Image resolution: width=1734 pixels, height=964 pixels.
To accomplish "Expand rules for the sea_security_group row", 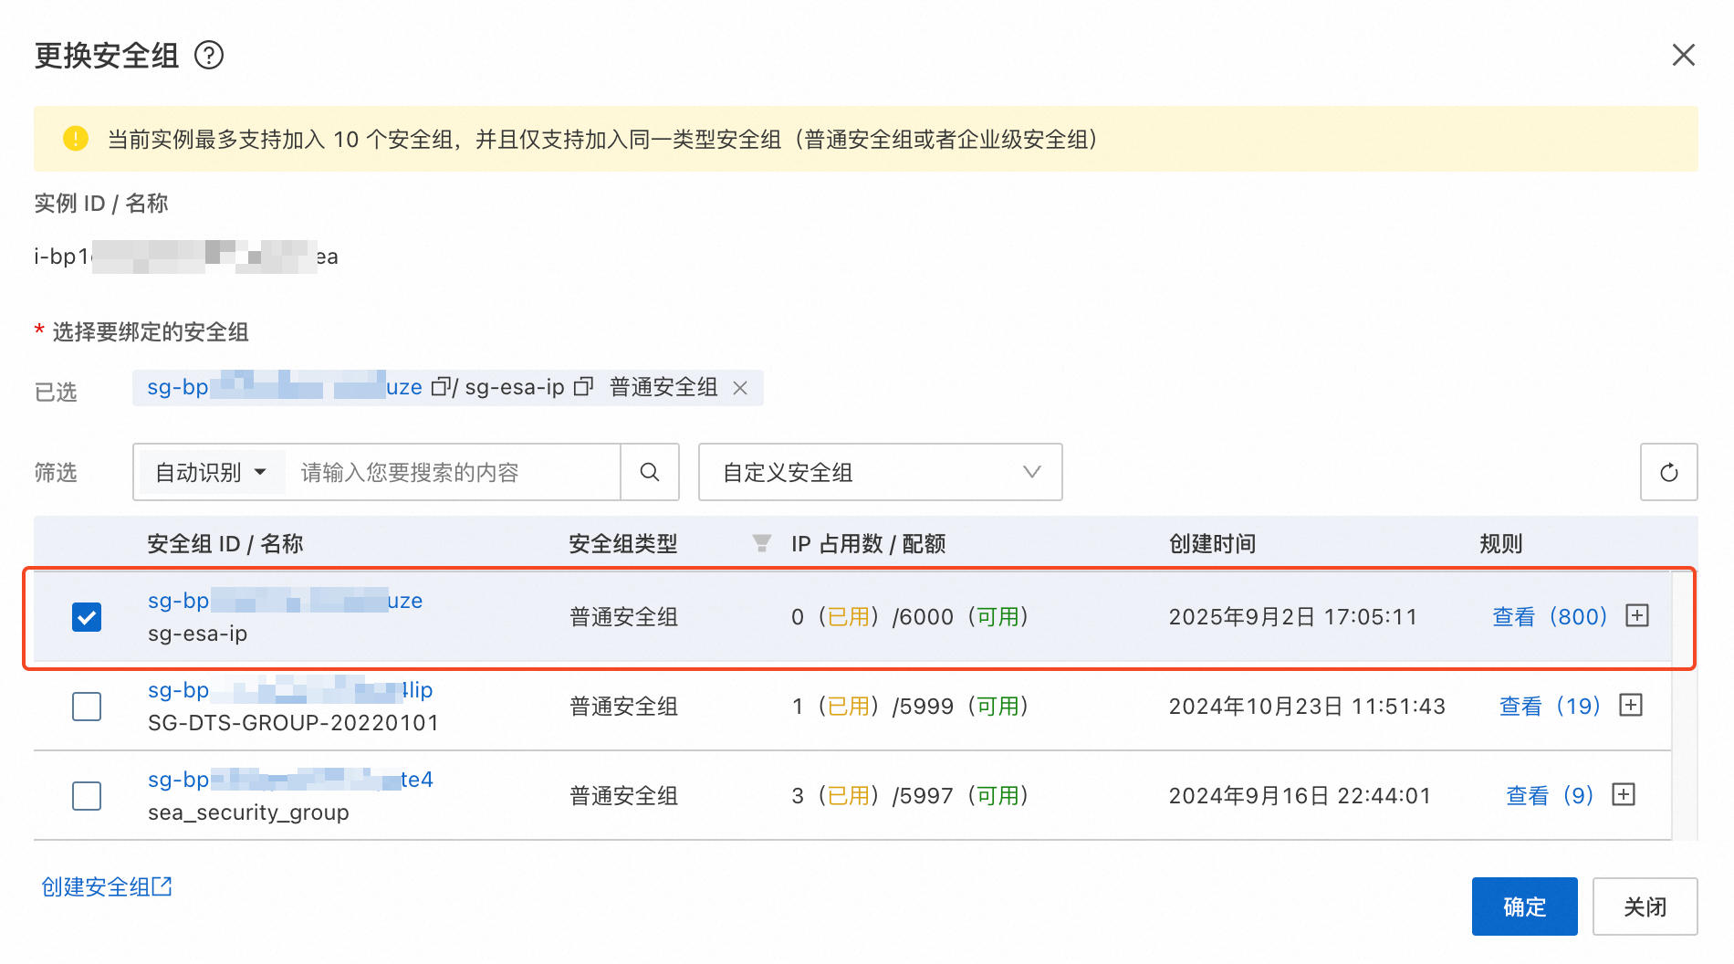I will pyautogui.click(x=1624, y=794).
